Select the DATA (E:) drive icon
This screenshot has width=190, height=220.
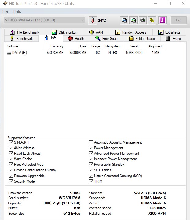pos(9,53)
